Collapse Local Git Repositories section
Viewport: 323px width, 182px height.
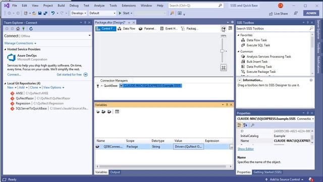6,83
